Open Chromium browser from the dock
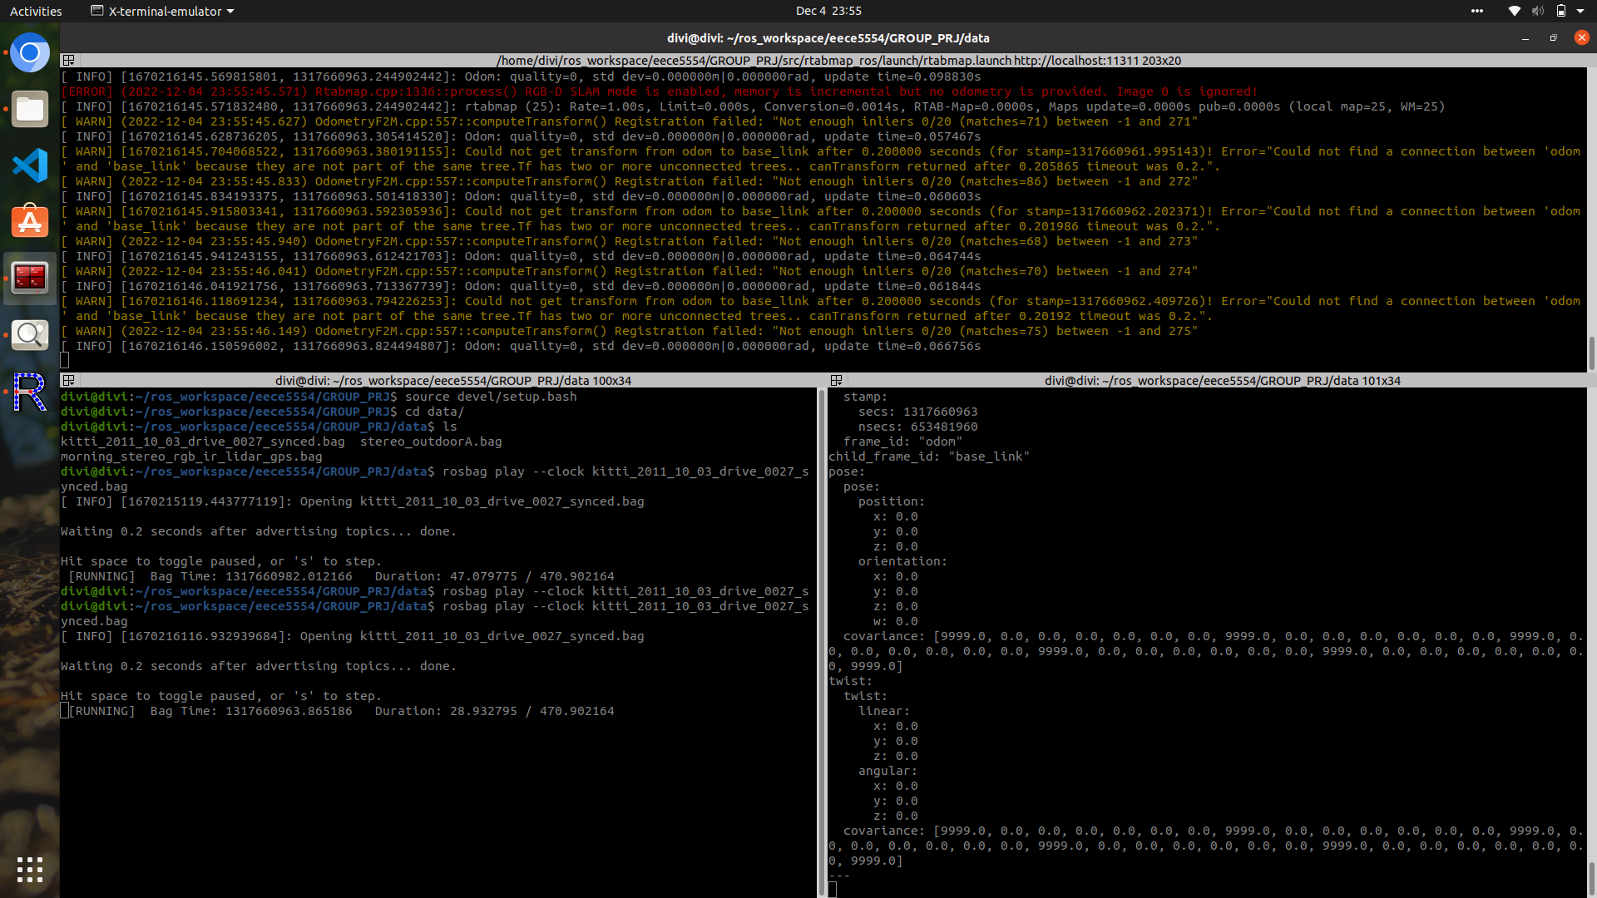 click(x=30, y=53)
